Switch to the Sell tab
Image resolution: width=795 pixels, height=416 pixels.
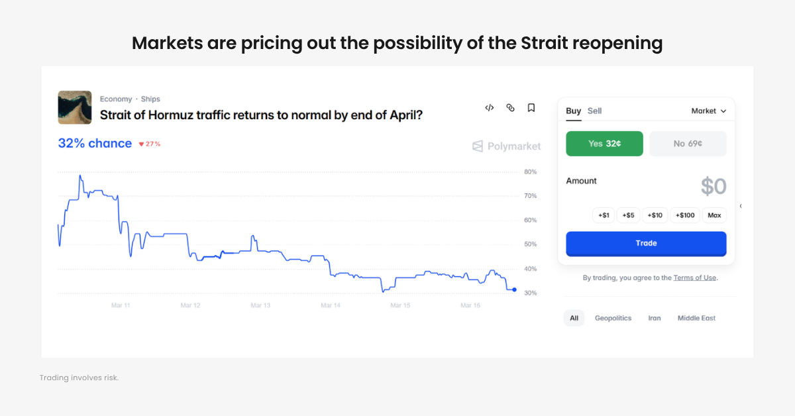point(594,111)
